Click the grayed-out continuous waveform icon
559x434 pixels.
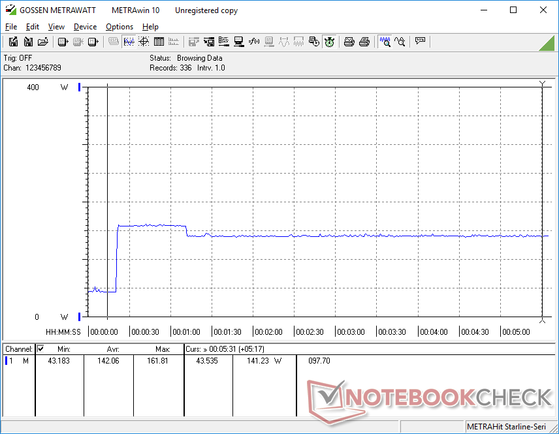(x=298, y=42)
